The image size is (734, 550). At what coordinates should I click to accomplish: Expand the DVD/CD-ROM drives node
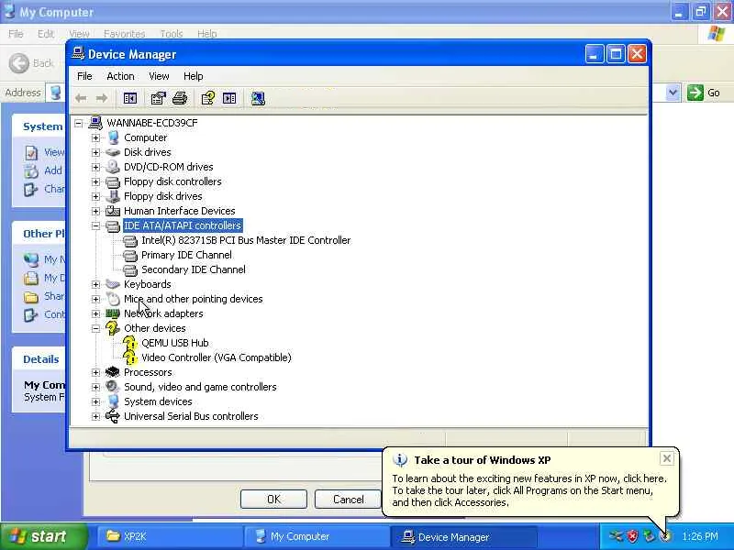coord(95,167)
